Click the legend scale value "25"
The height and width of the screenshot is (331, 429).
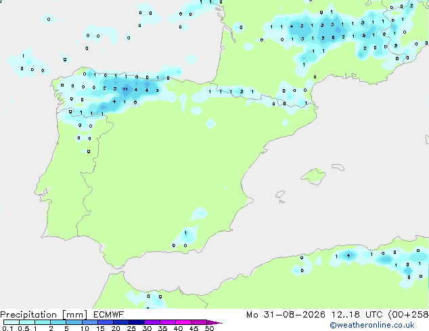131,328
